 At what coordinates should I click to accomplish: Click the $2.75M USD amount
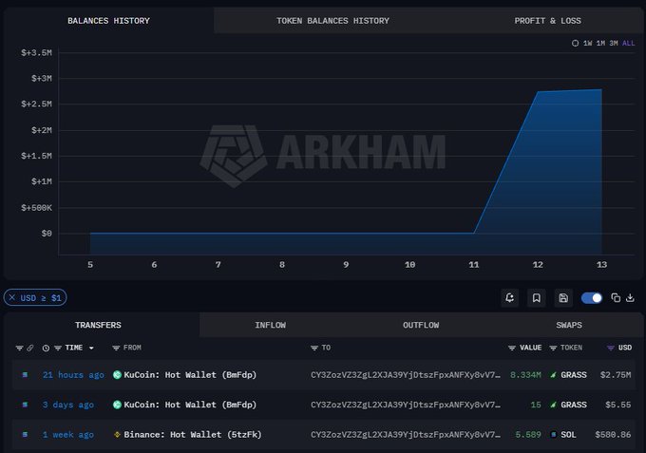pos(616,375)
